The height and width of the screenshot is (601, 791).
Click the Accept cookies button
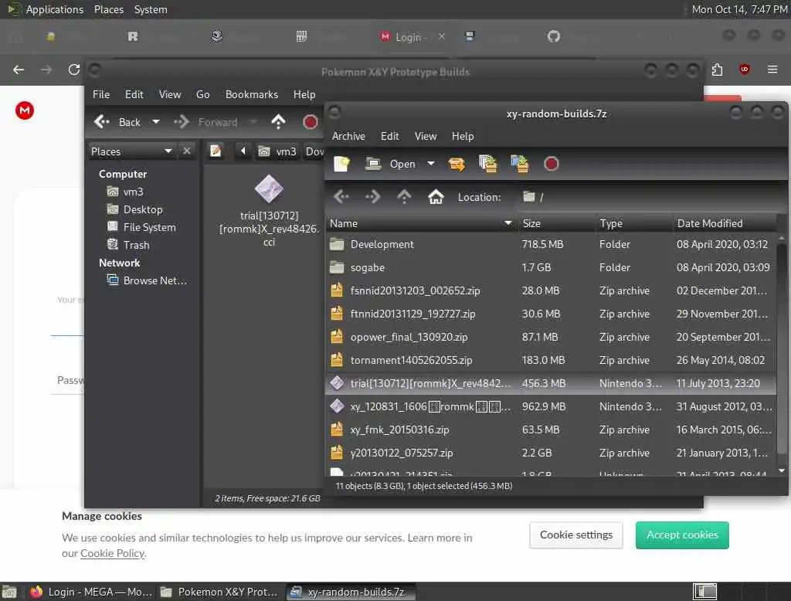tap(682, 535)
